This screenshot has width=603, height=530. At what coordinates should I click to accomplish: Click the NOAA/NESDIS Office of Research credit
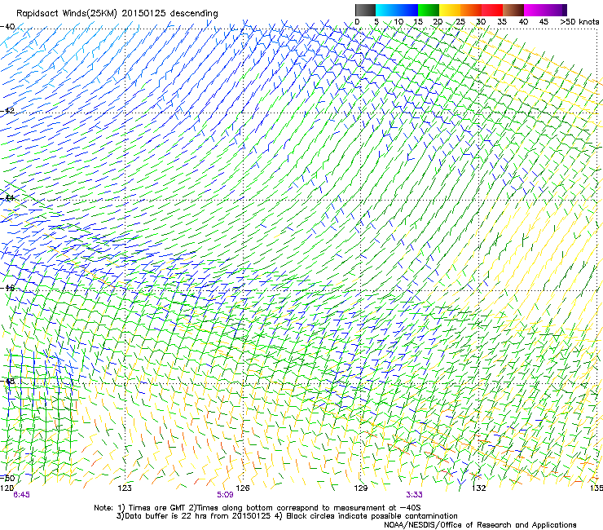[x=480, y=525]
